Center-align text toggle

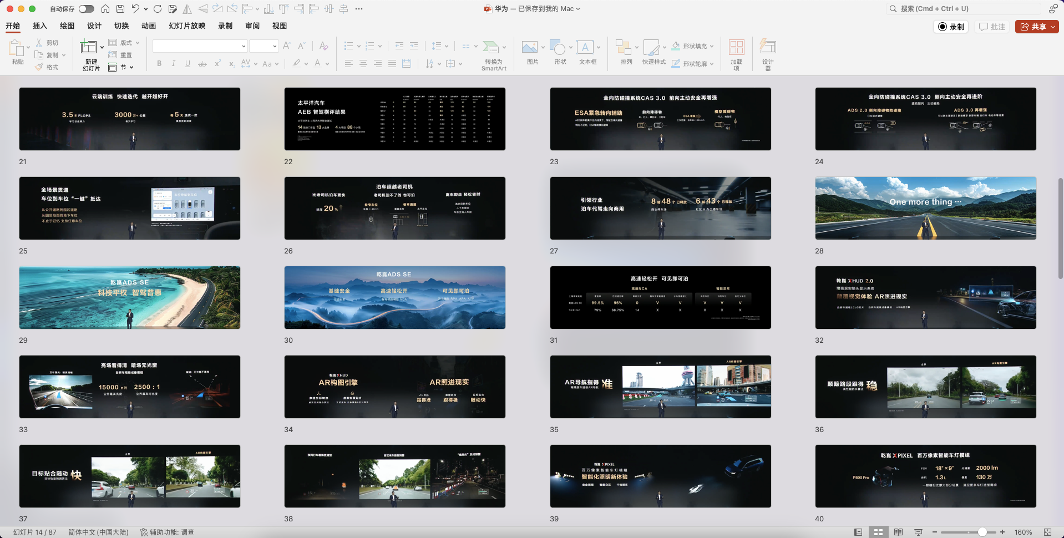coord(363,64)
